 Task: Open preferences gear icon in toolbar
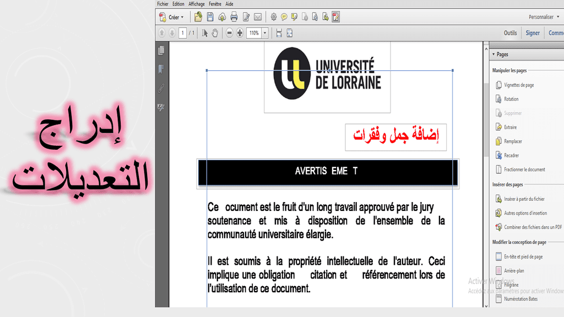(274, 17)
